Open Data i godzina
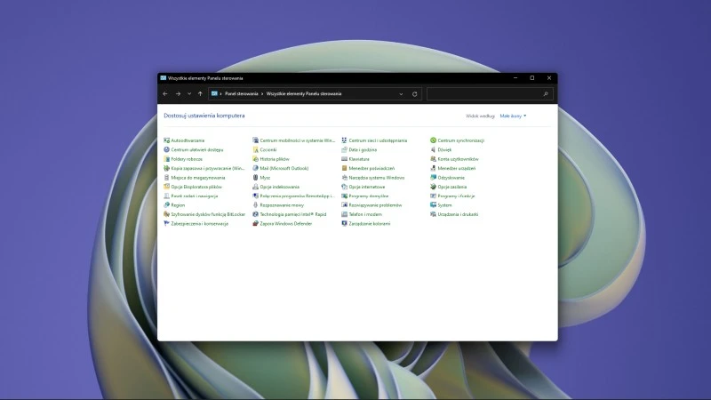The height and width of the screenshot is (400, 711). click(x=360, y=149)
